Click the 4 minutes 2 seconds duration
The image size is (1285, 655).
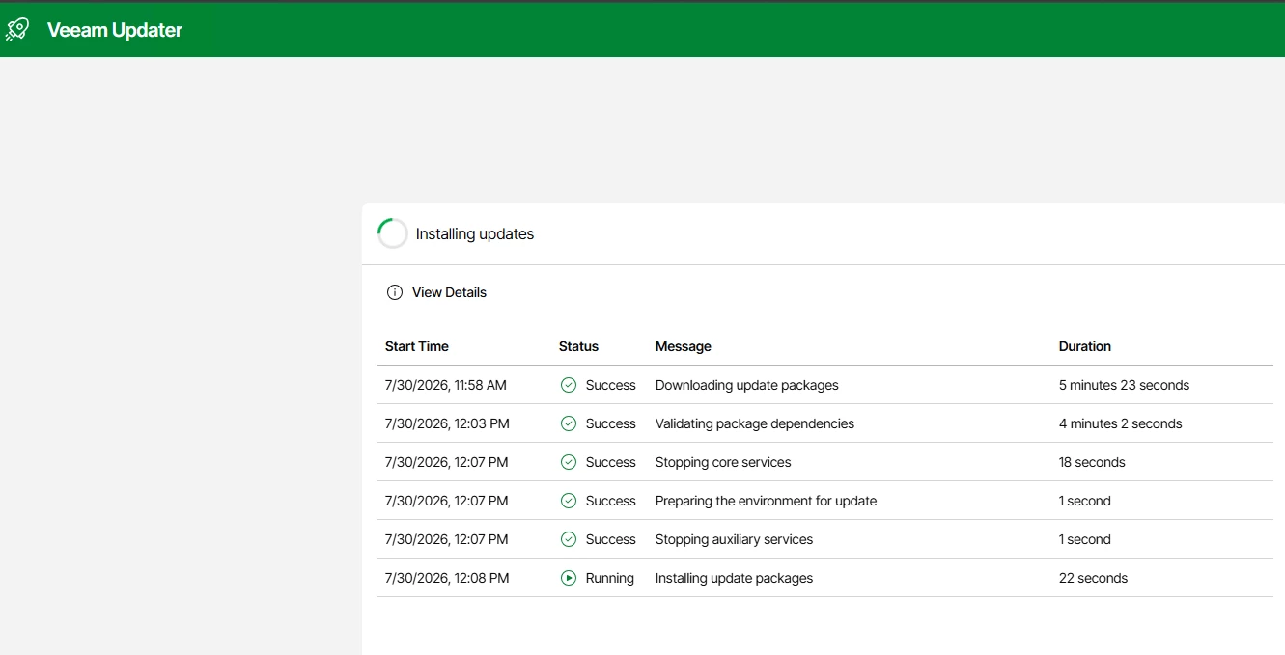pos(1121,423)
